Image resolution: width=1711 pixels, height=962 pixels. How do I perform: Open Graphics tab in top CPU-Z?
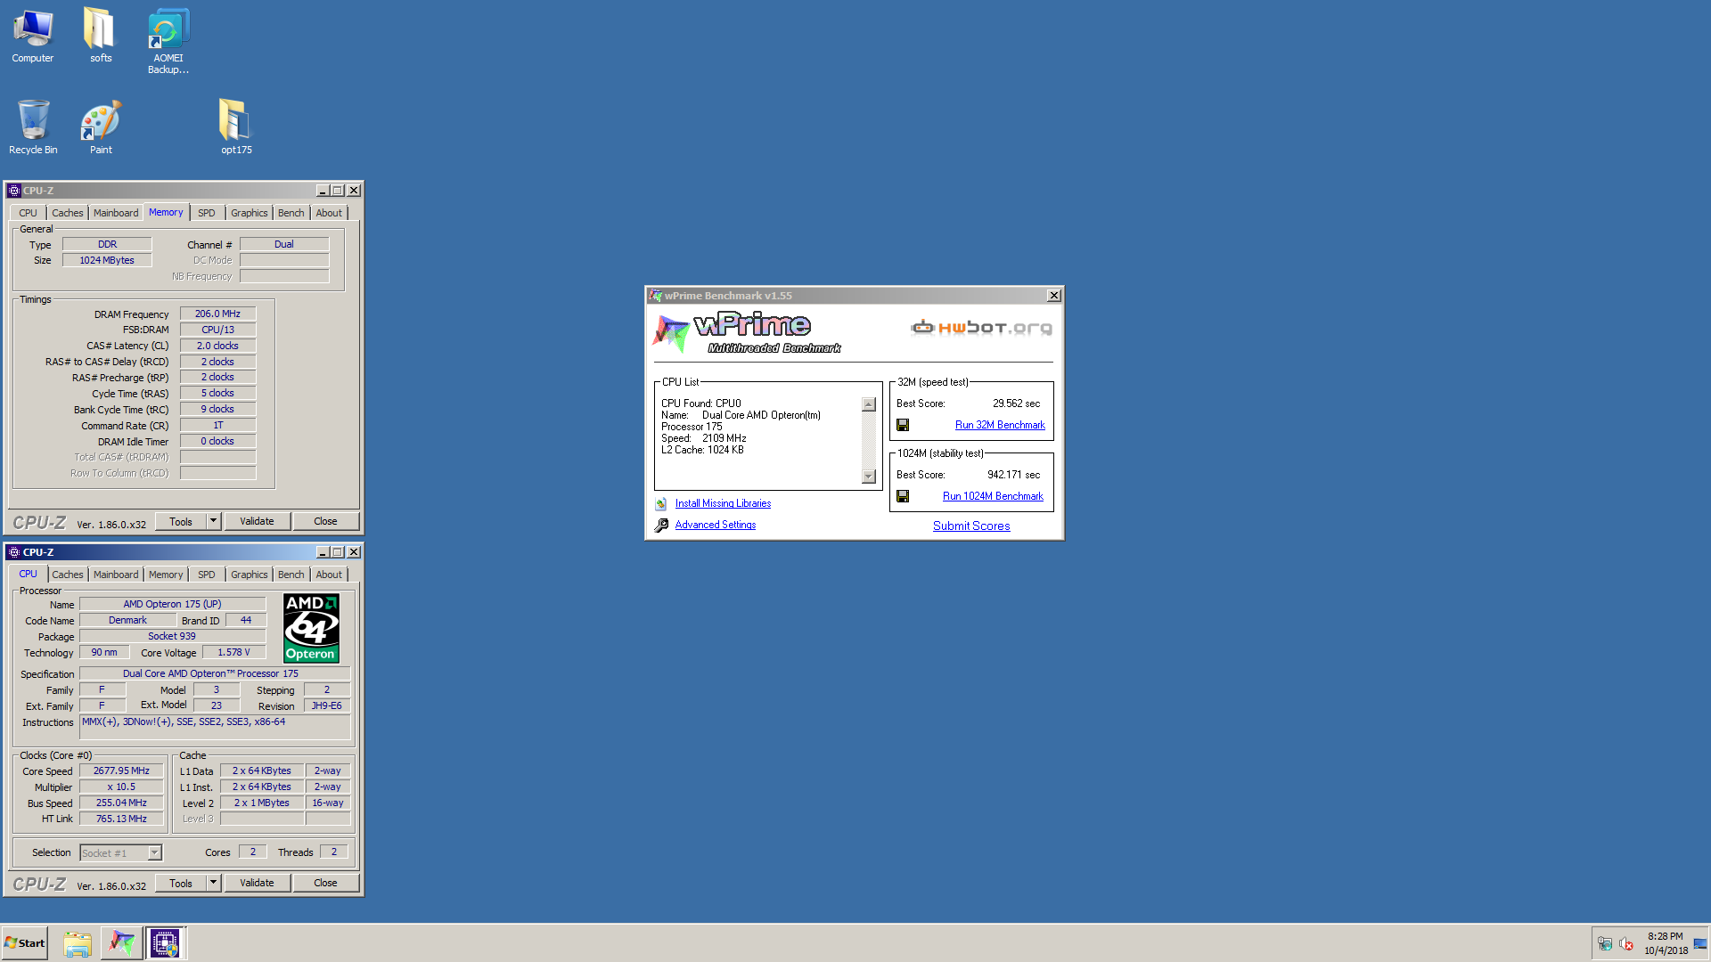pos(249,213)
